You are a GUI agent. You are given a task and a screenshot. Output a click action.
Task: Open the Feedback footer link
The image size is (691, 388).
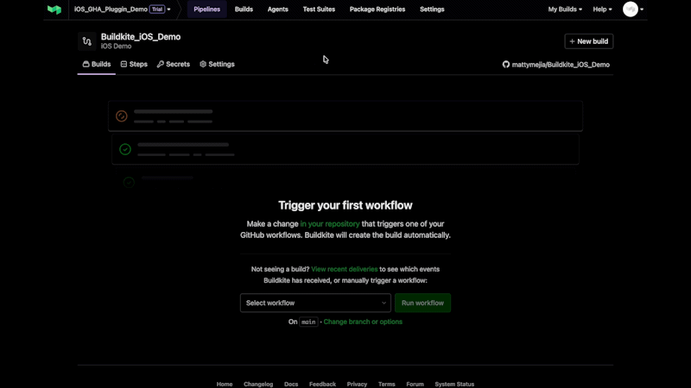322,384
